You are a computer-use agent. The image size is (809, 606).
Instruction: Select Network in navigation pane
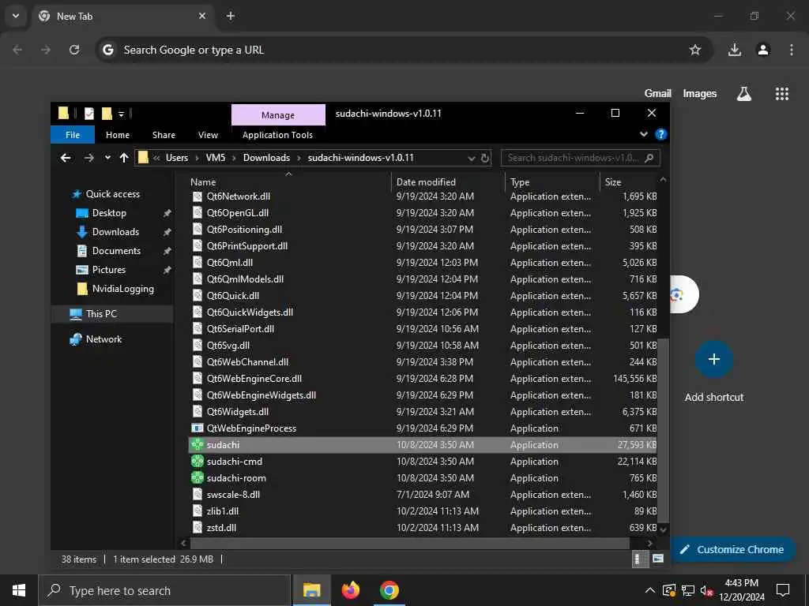click(x=103, y=339)
